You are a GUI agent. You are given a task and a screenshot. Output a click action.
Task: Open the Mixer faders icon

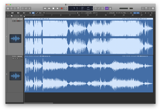(26, 8)
